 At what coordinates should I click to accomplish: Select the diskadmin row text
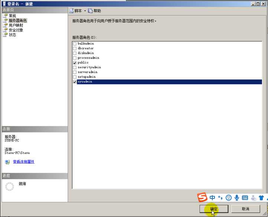click(x=86, y=53)
